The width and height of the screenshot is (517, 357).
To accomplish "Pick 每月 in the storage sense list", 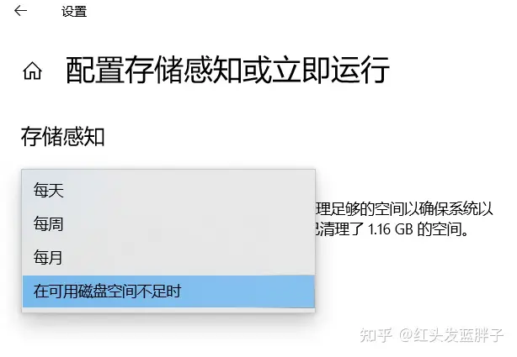I will point(168,258).
